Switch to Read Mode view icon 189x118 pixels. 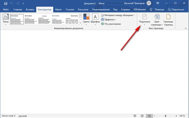point(135,116)
